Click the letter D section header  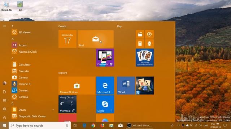tap(13, 103)
